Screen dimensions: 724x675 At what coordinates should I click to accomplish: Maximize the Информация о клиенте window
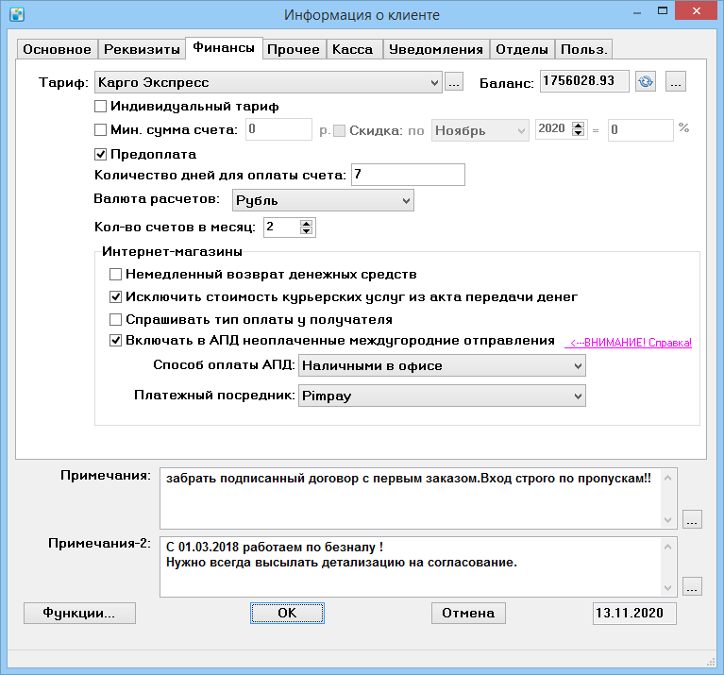pyautogui.click(x=663, y=11)
